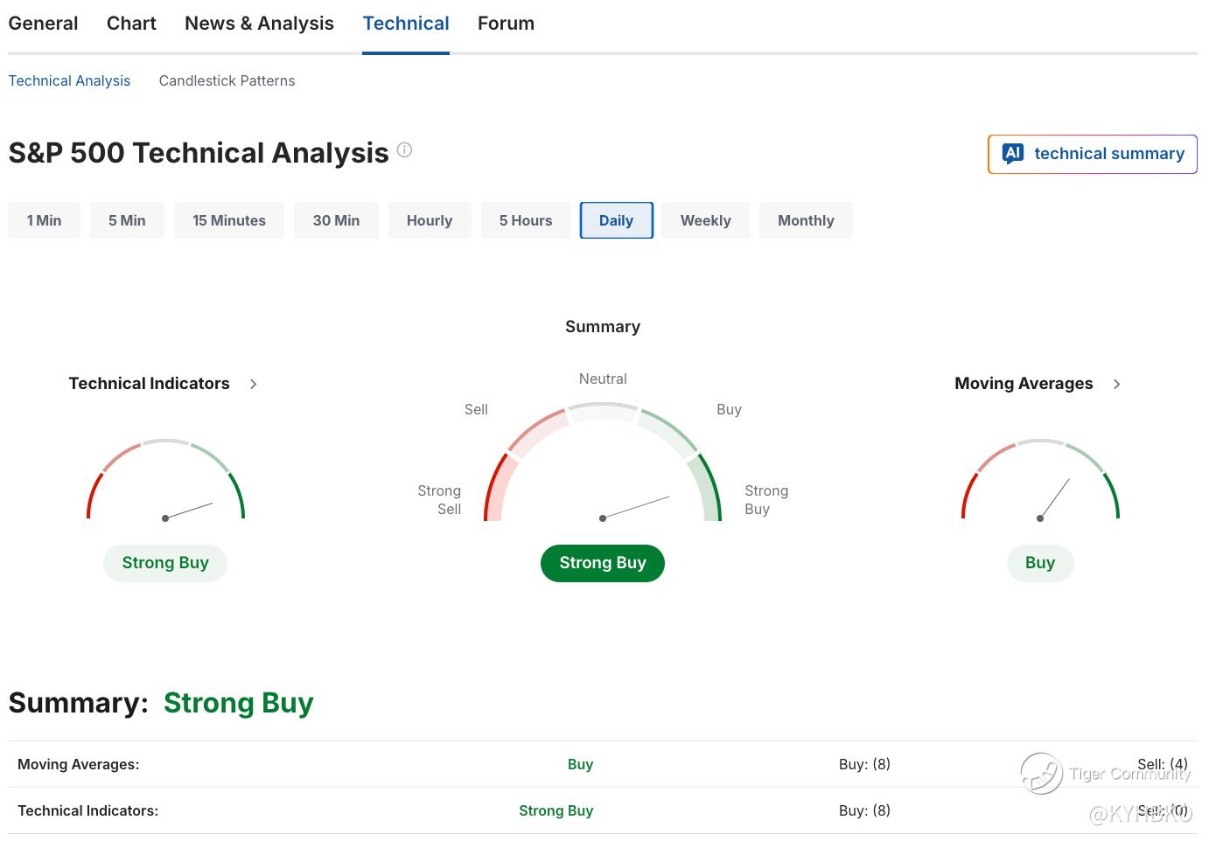Switch to the Chart tab

131,24
